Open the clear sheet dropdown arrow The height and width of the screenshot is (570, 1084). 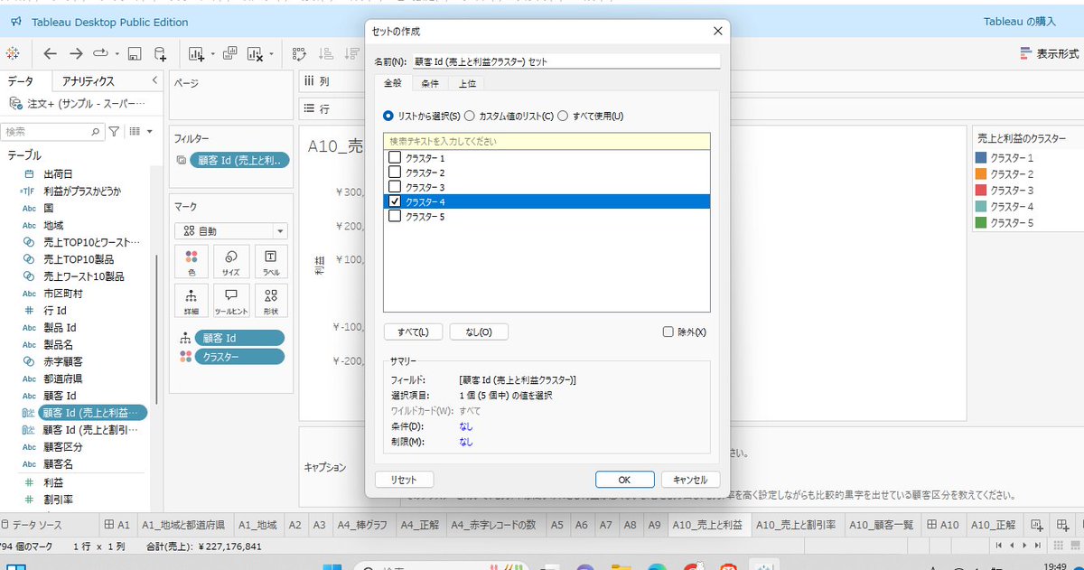(x=272, y=53)
